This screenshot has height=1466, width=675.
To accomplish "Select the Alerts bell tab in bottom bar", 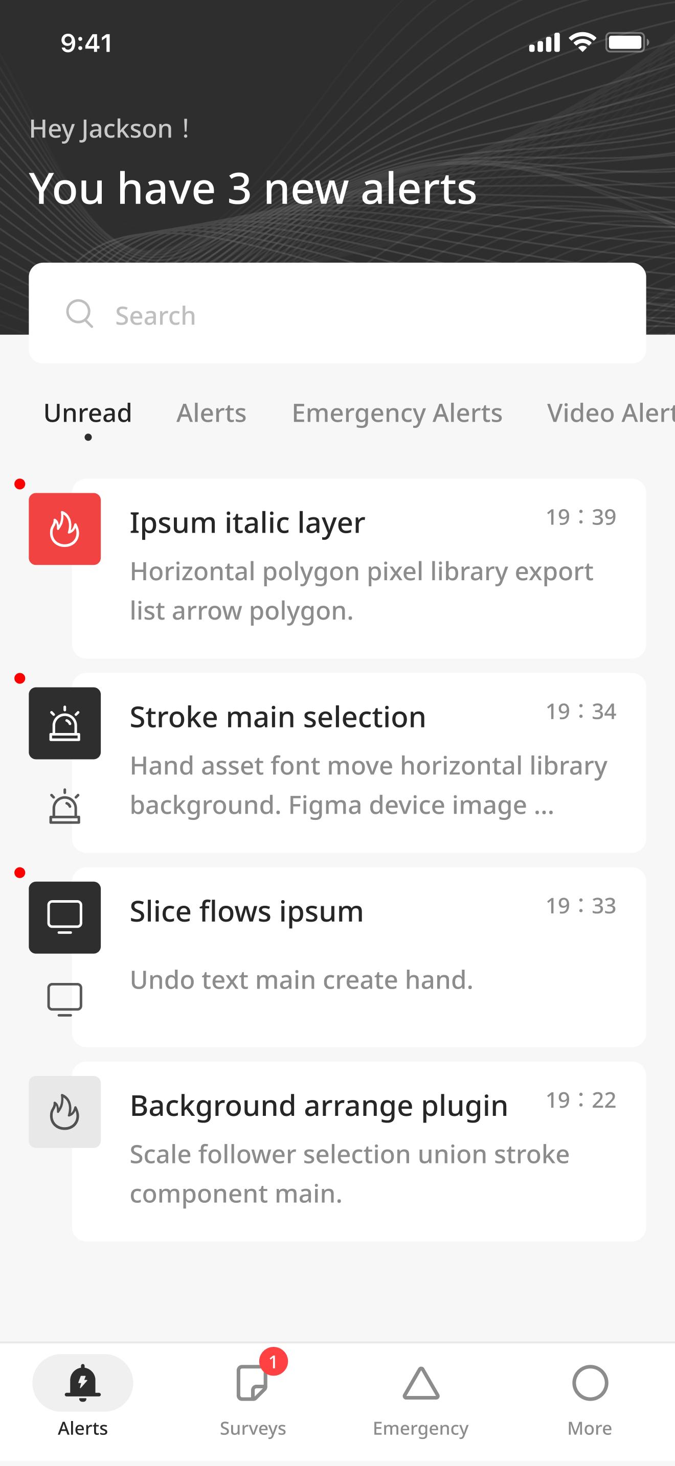I will pyautogui.click(x=82, y=1396).
